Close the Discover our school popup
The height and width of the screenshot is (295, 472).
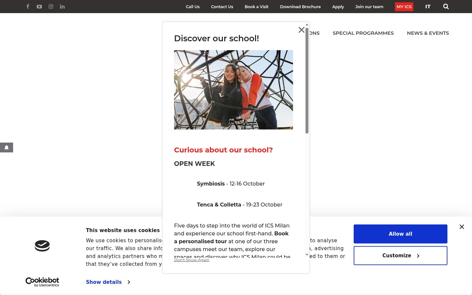[302, 30]
